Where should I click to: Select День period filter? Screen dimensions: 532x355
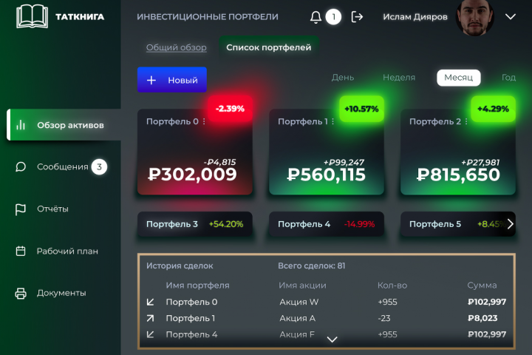pos(343,78)
